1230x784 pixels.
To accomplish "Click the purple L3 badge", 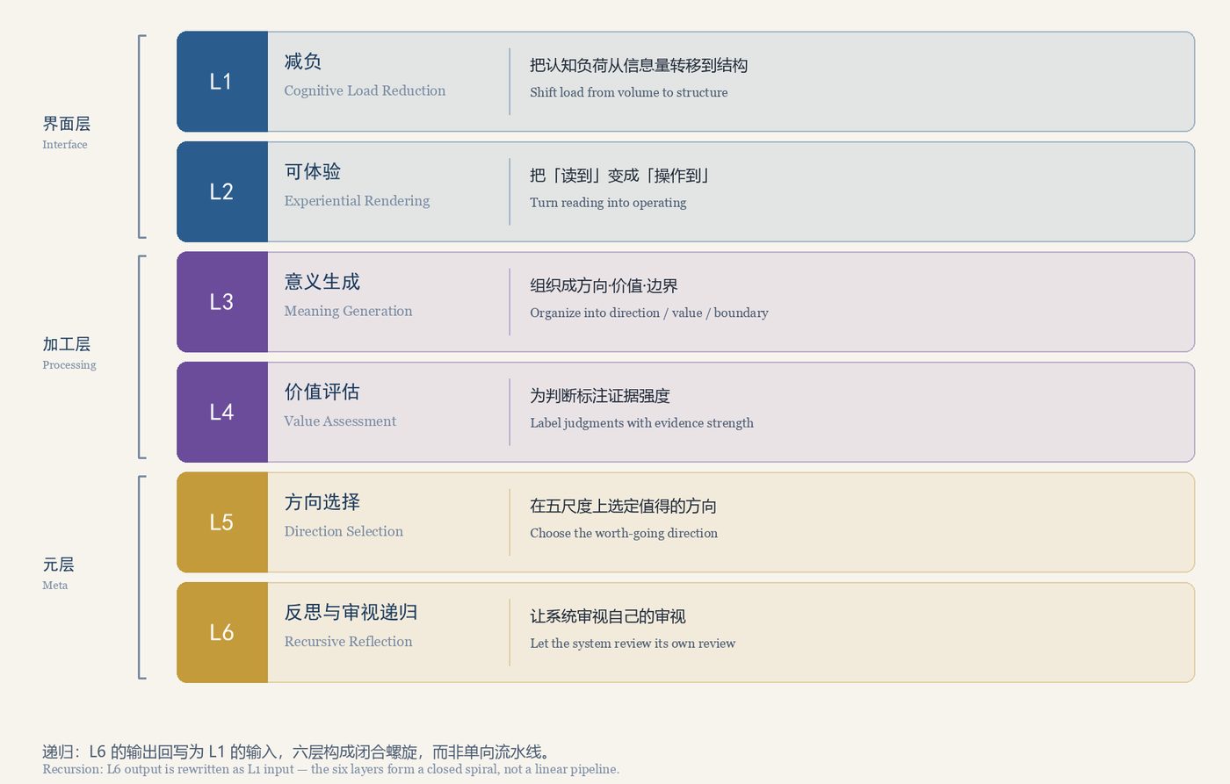I will click(x=222, y=302).
